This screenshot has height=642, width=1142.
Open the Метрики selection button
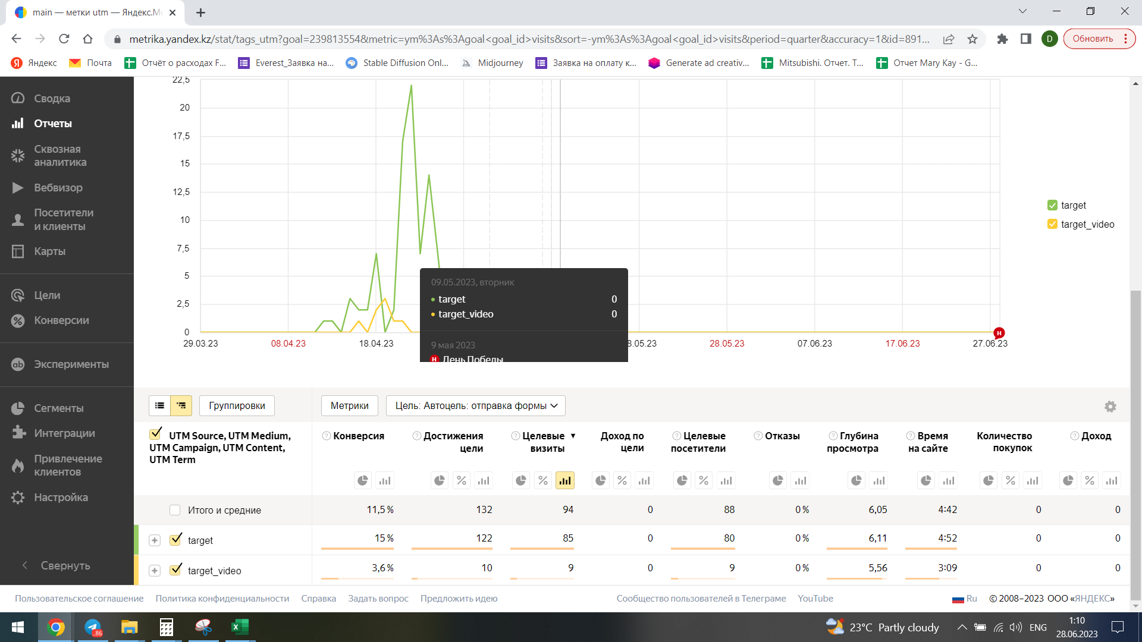(x=349, y=405)
